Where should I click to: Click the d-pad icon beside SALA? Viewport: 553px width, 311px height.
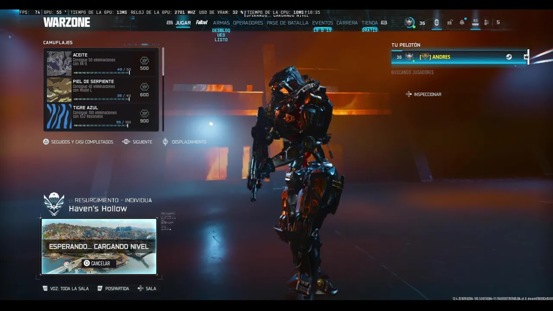click(x=140, y=288)
